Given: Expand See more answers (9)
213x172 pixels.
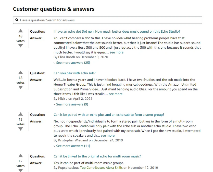Looking at the screenshot, I should pyautogui.click(x=71, y=104).
